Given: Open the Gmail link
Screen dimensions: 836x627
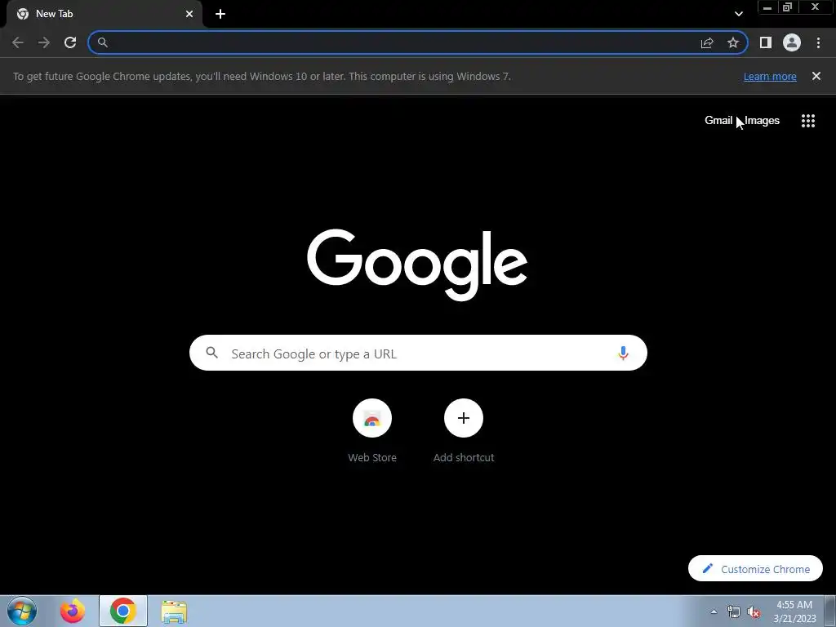Looking at the screenshot, I should pos(718,121).
